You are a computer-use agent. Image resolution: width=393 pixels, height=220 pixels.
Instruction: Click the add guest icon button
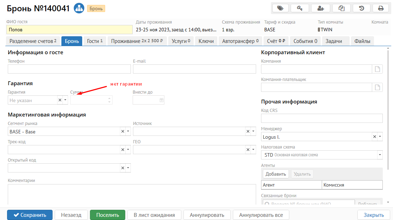click(321, 8)
